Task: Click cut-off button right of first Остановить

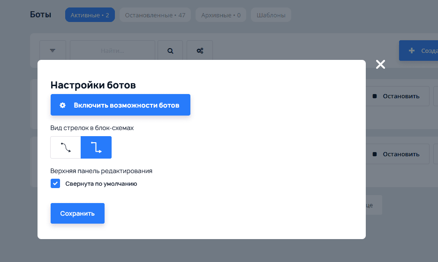Action: click(x=435, y=96)
